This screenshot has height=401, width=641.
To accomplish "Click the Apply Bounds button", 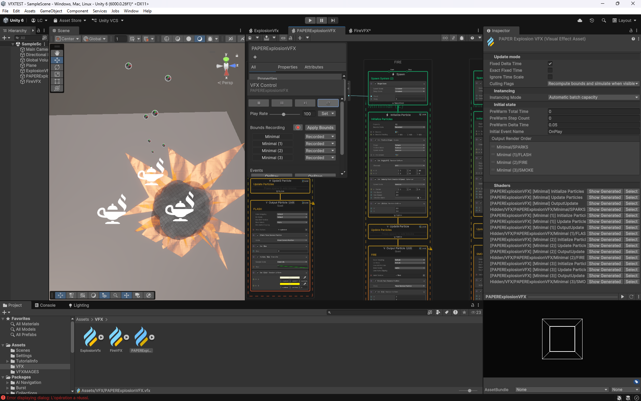I will coord(320,127).
